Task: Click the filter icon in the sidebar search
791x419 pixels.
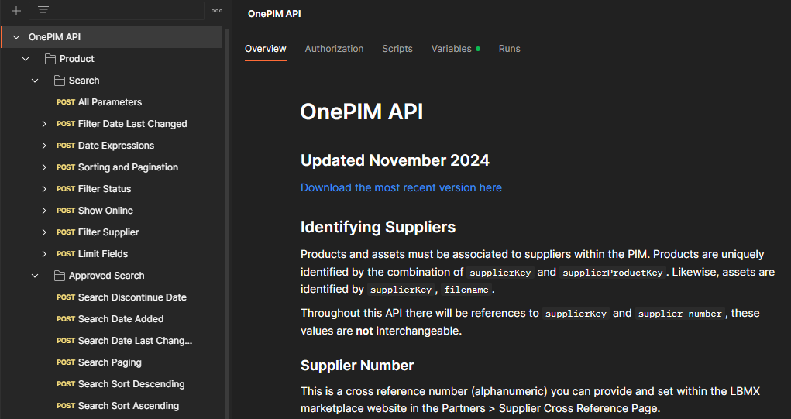Action: [43, 11]
